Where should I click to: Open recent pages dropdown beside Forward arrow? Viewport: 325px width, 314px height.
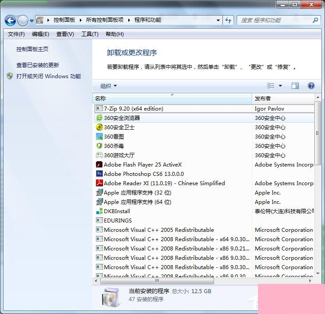coord(32,20)
